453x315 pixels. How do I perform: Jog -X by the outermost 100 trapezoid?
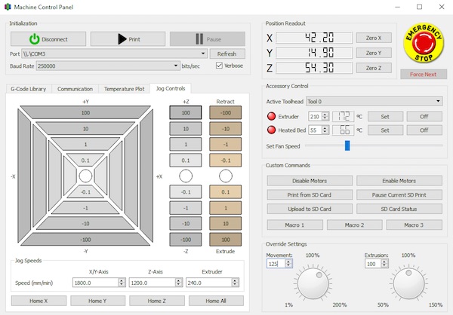tap(23, 176)
